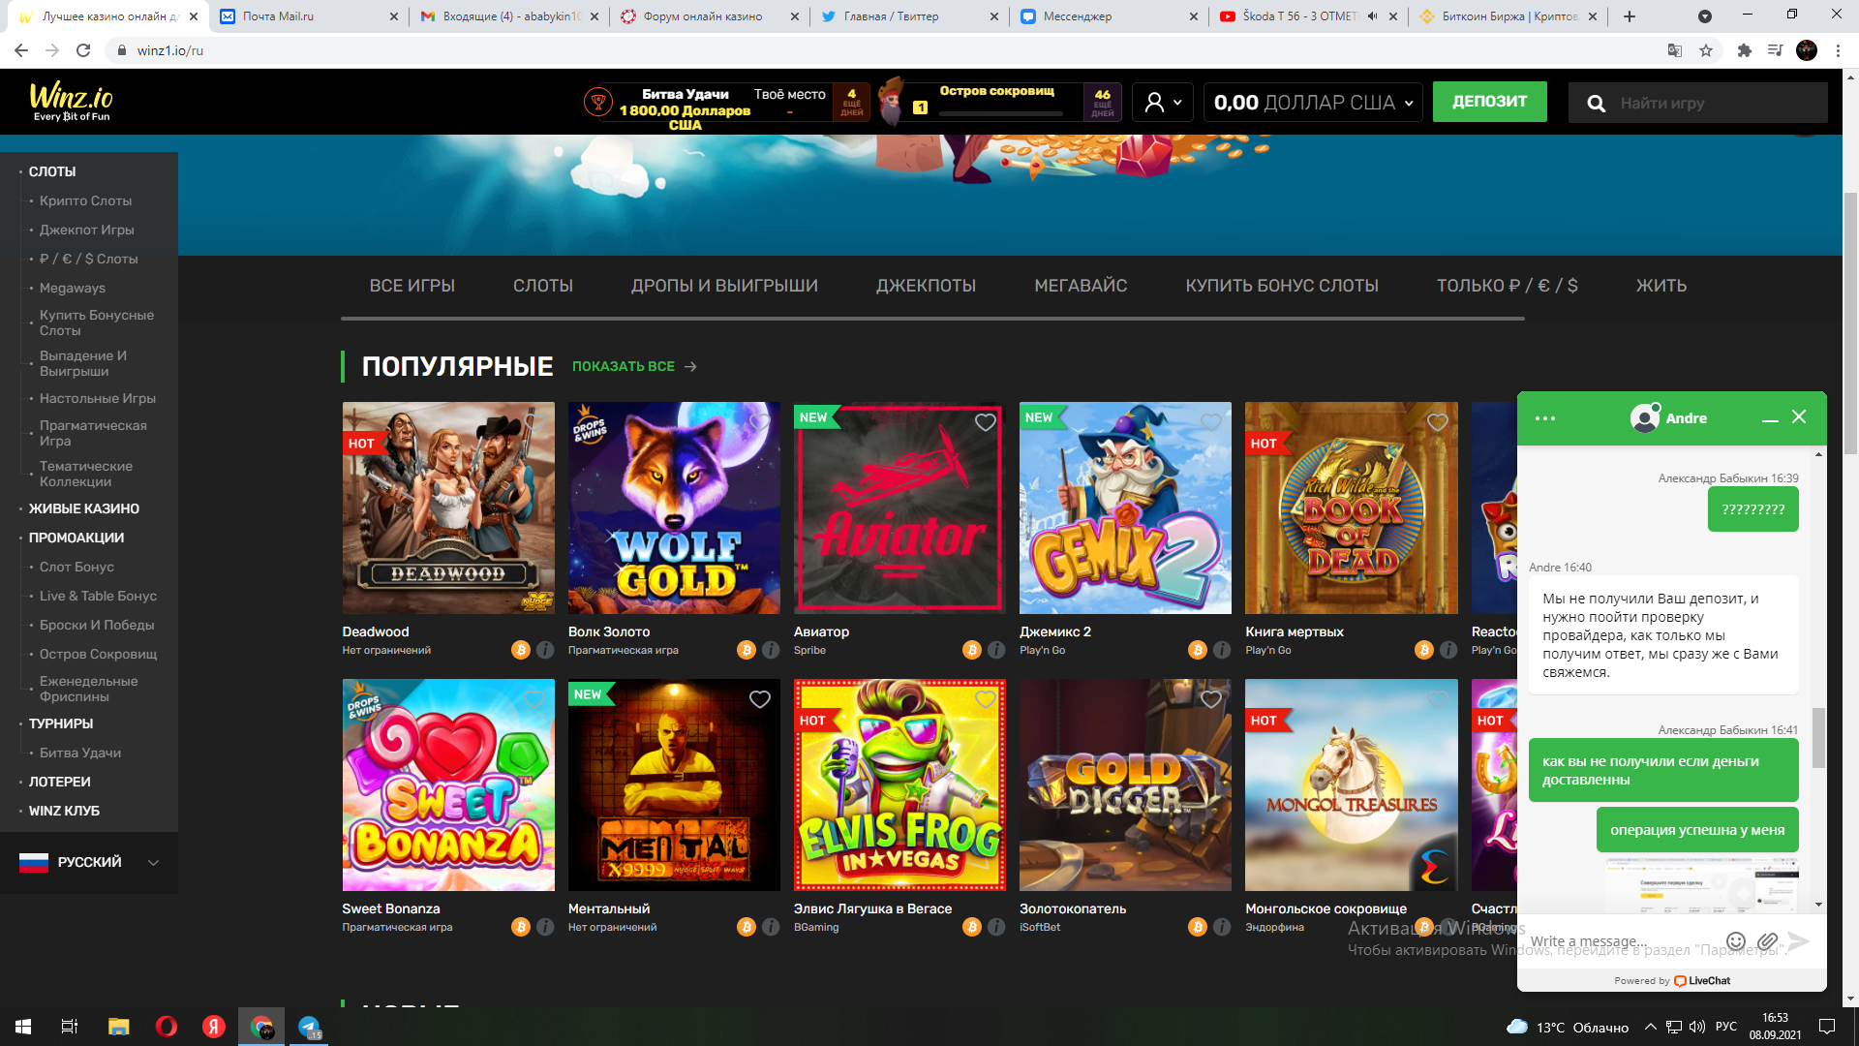The height and width of the screenshot is (1046, 1859).
Task: Click info icon under Deadwood
Action: 545,650
